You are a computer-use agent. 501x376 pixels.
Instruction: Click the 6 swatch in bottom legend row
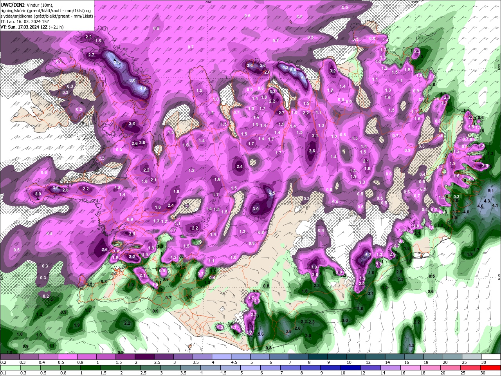[x=270, y=367]
